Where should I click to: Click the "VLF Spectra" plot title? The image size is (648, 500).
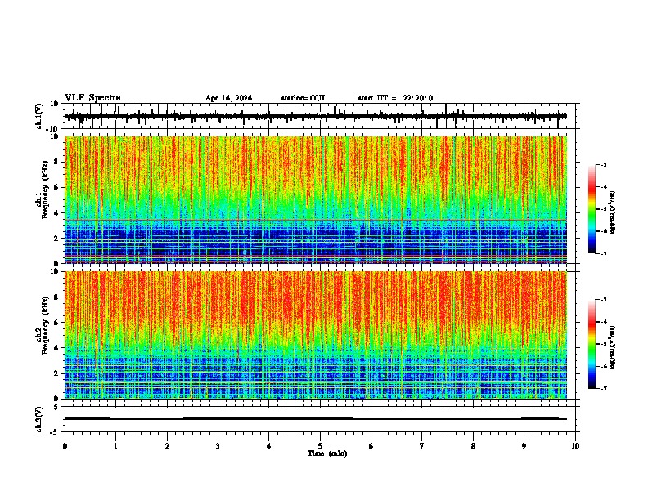tap(92, 98)
